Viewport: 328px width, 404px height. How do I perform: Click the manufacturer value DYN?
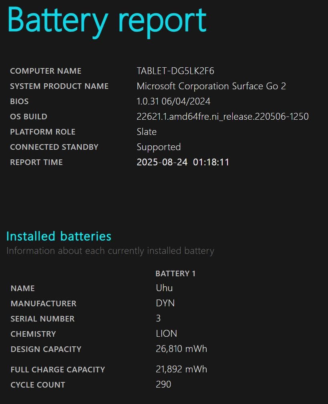pos(165,303)
